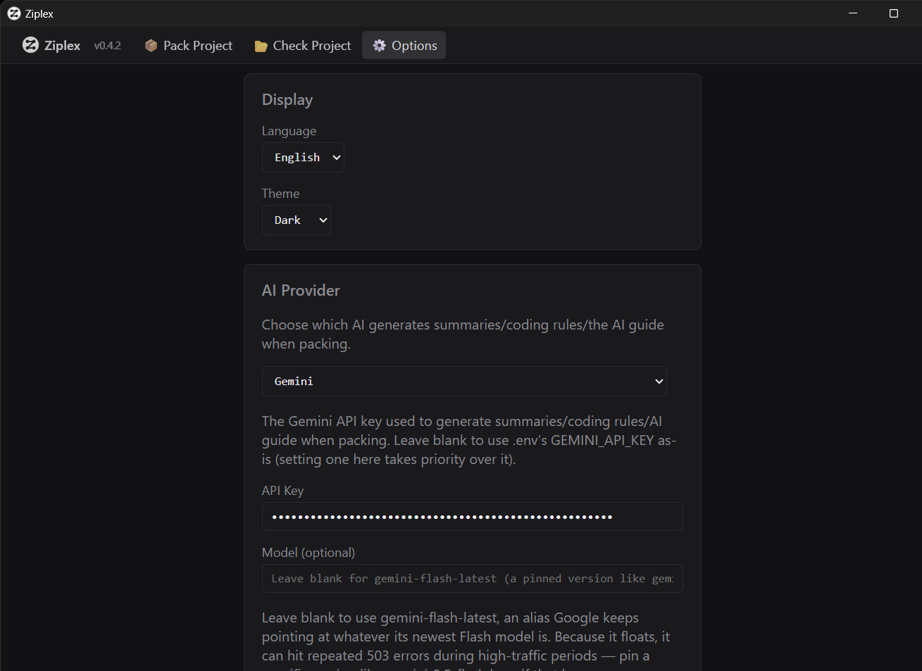Click the Model (optional) label
Image resolution: width=922 pixels, height=671 pixels.
(309, 553)
